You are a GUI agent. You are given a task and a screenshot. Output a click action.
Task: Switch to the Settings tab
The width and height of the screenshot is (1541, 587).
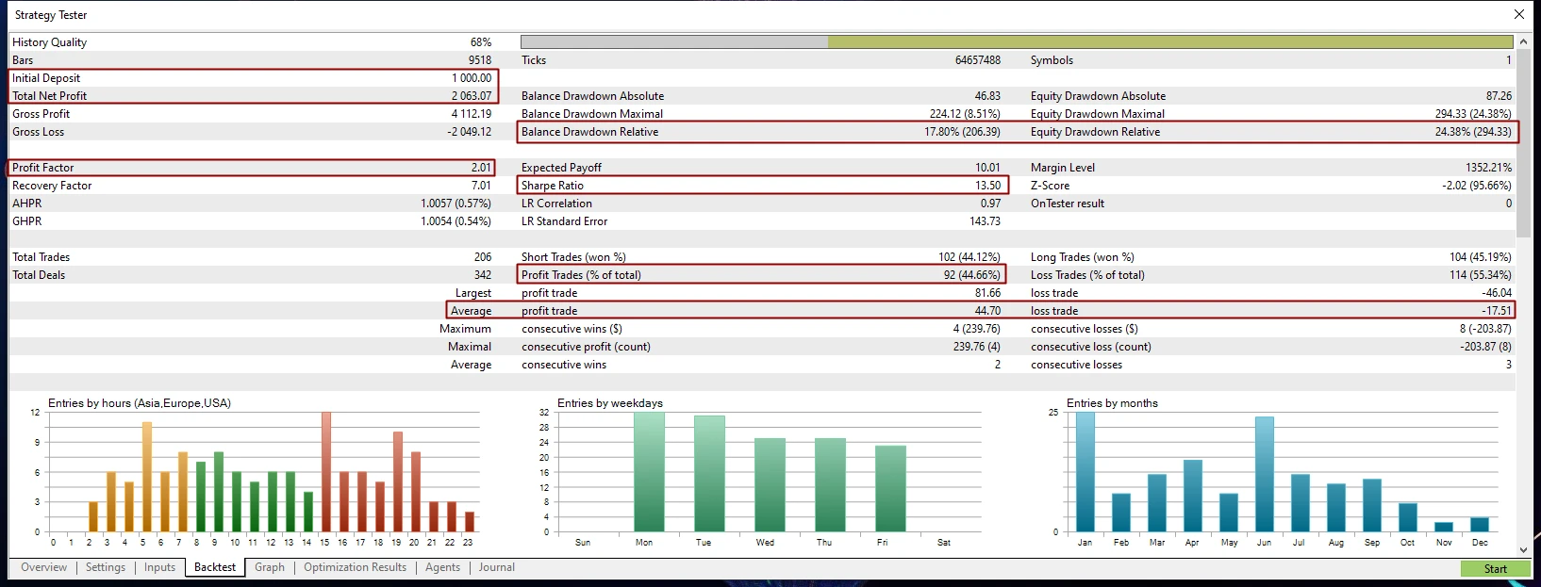(105, 567)
